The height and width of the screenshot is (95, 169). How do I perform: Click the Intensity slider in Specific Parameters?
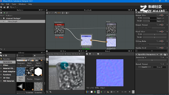[x=152, y=60]
